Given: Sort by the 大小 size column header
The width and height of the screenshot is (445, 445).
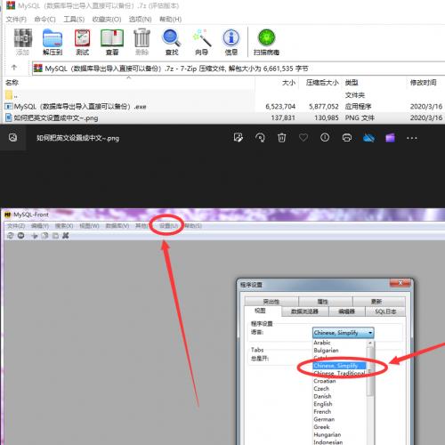Looking at the screenshot, I should pos(288,83).
